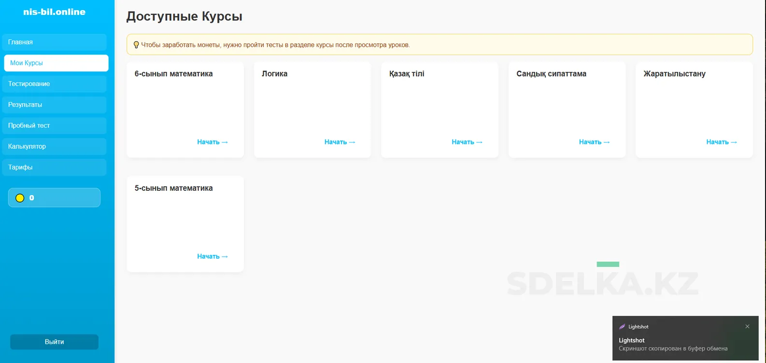Screen dimensions: 766x363
Task: Open the Главная sidebar item
Action: (x=54, y=42)
